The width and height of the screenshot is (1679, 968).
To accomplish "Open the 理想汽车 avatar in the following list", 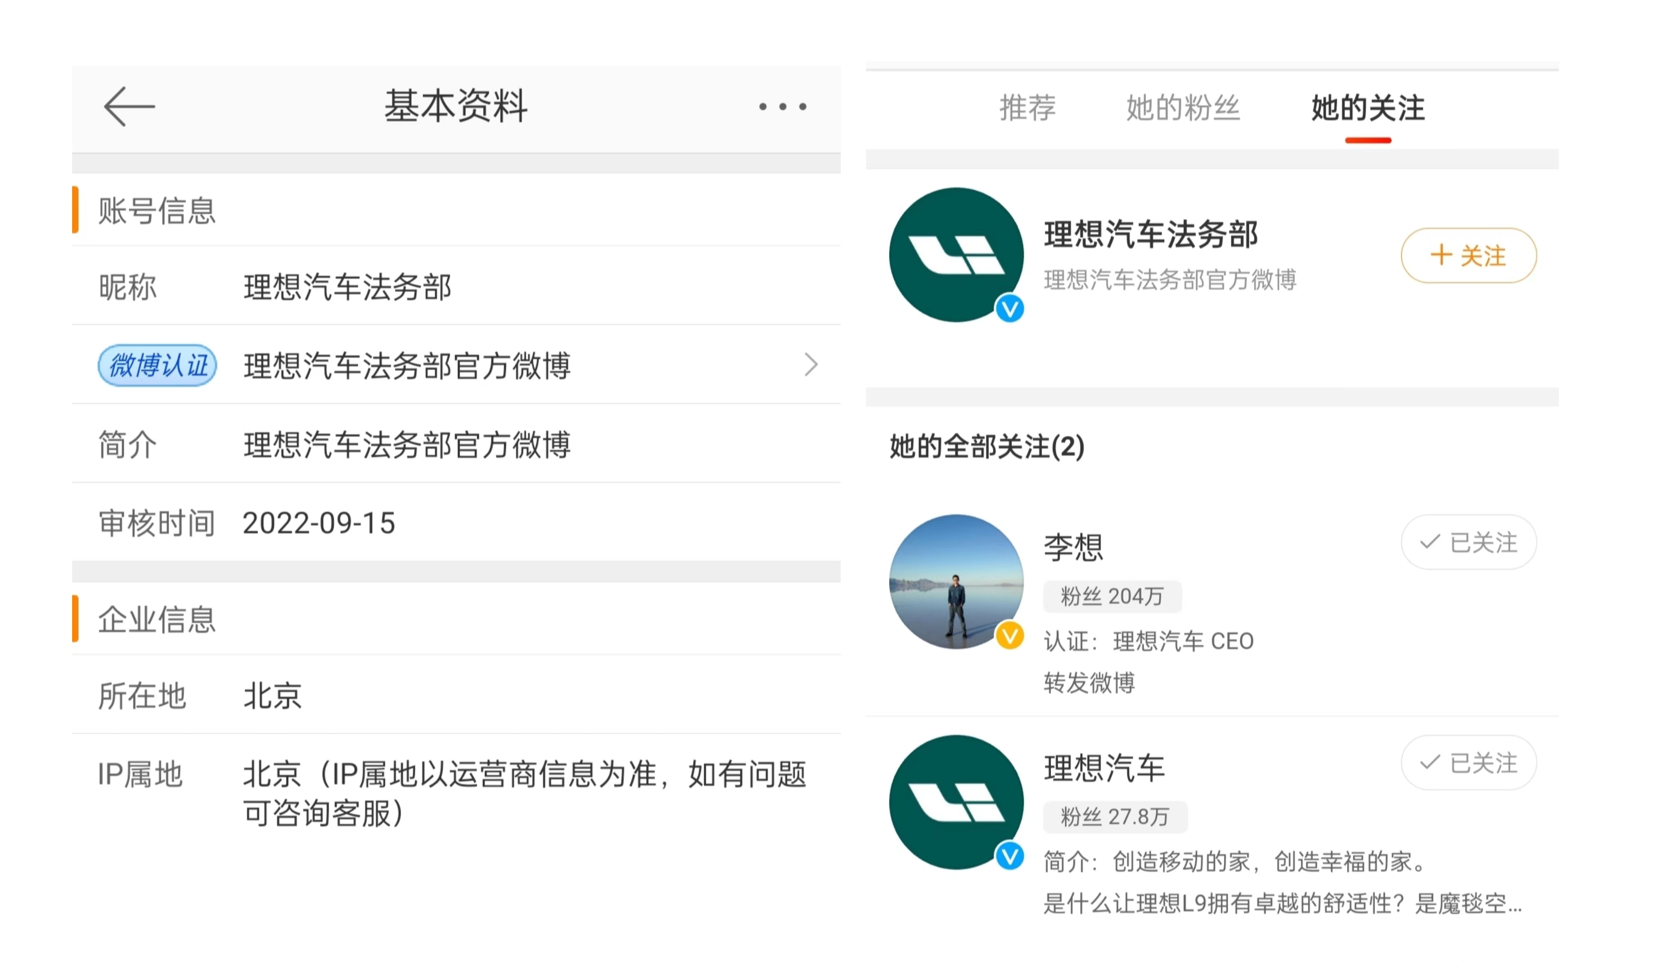I will click(956, 803).
